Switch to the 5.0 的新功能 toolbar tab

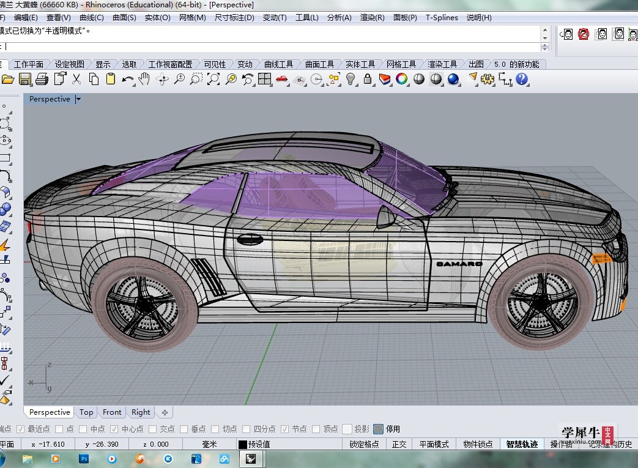tap(516, 64)
